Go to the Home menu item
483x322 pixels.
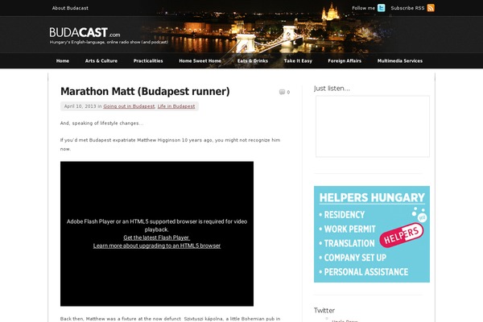click(x=63, y=60)
